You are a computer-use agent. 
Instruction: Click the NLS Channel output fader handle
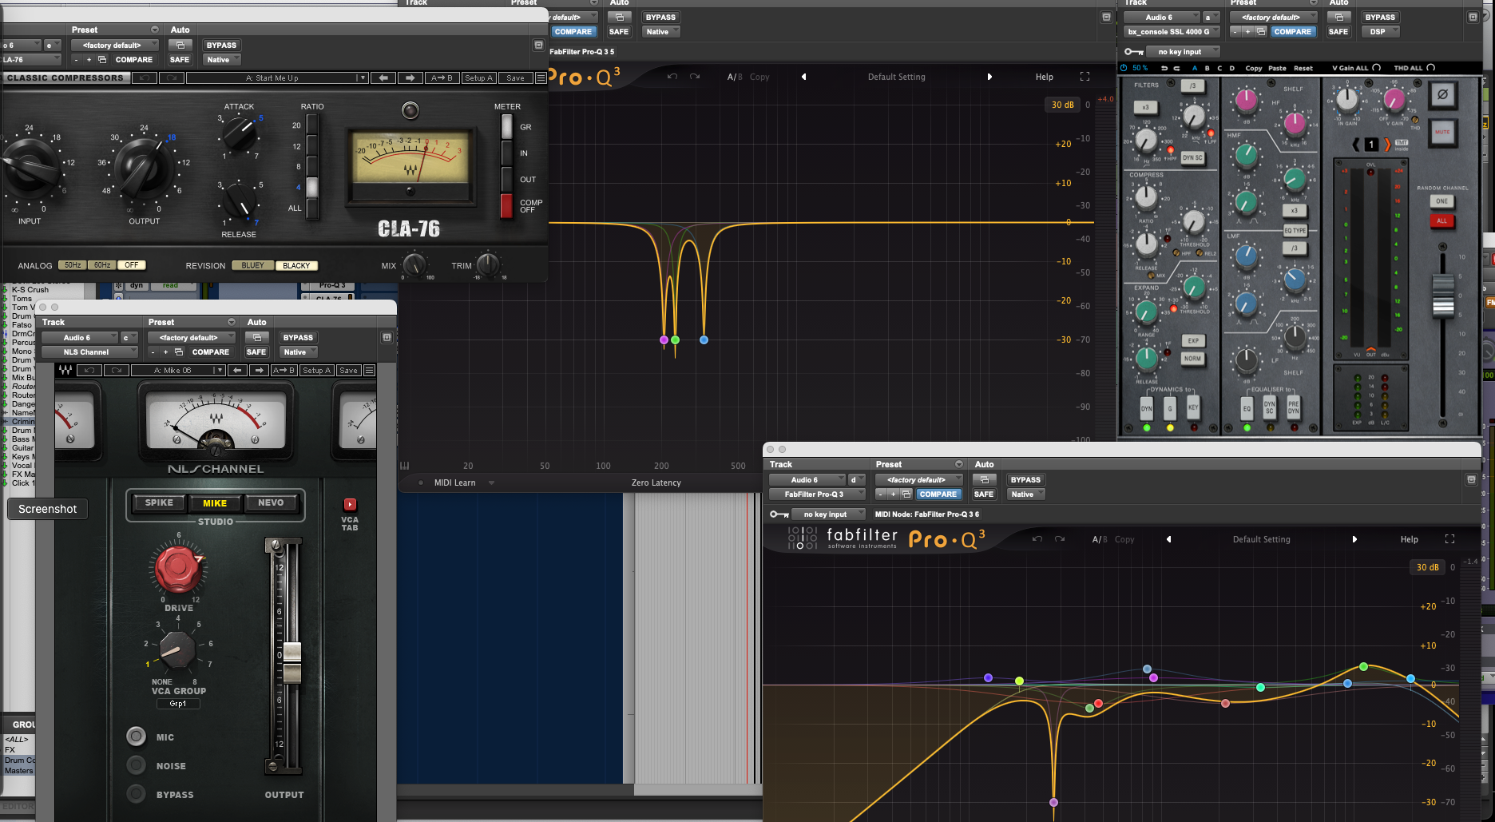pos(292,662)
